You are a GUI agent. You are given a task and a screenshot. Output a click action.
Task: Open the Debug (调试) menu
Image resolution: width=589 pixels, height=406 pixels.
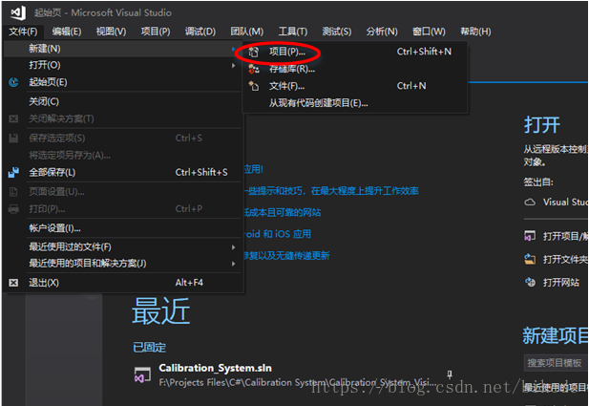(x=200, y=32)
